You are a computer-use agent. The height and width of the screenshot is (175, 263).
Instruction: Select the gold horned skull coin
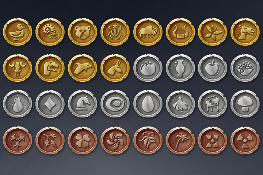tap(18, 68)
